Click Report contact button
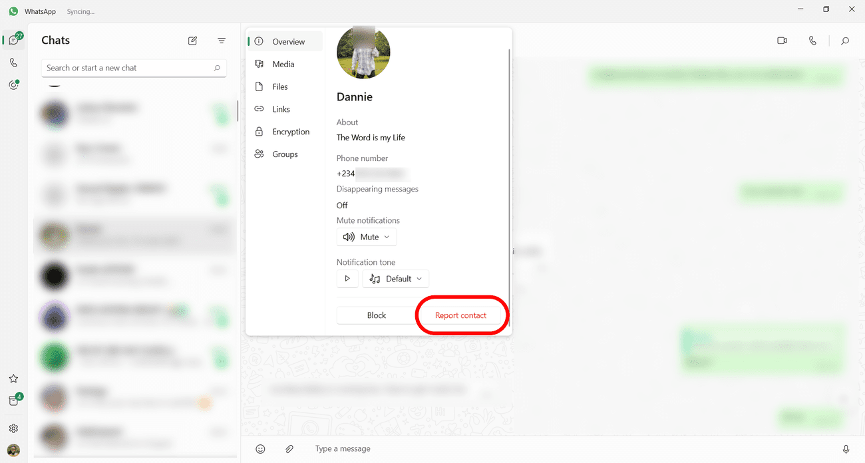The height and width of the screenshot is (463, 865). [460, 315]
